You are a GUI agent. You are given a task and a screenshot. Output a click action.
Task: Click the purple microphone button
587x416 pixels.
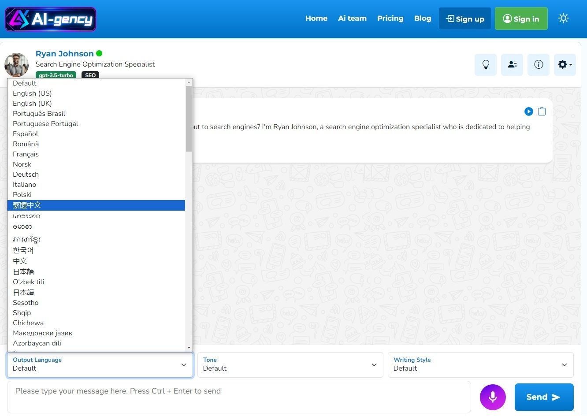[x=493, y=397]
